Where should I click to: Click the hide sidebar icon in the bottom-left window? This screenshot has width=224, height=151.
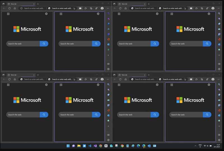[x=108, y=135]
